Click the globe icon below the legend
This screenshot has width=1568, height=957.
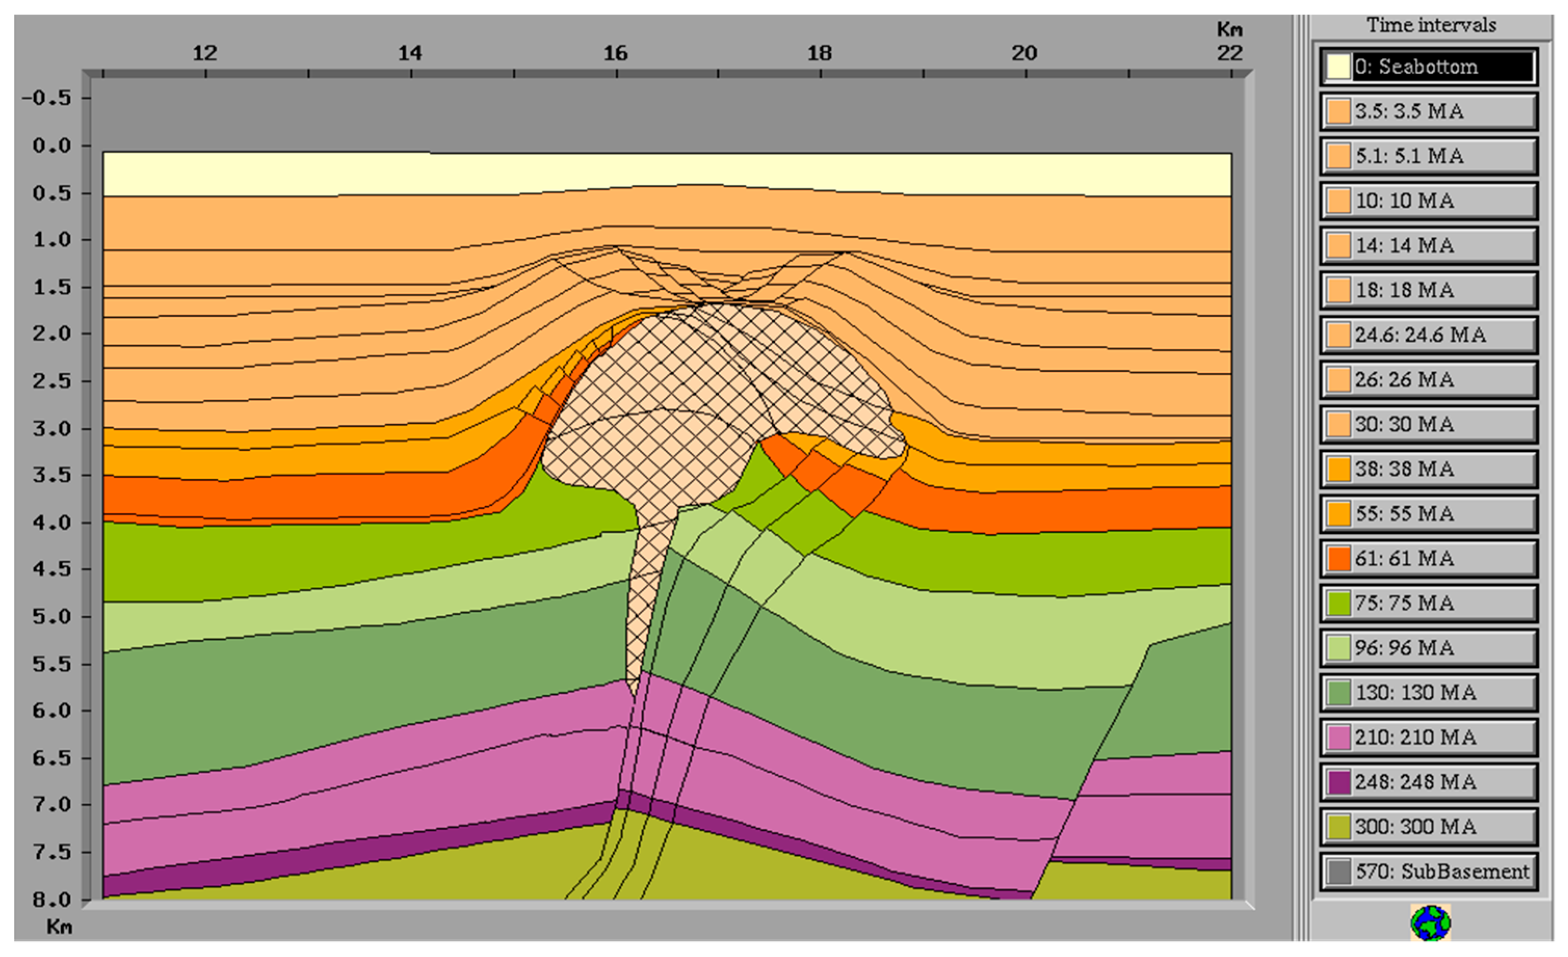click(x=1431, y=923)
